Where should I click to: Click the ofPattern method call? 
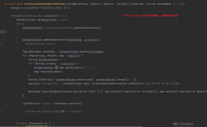[135, 83]
